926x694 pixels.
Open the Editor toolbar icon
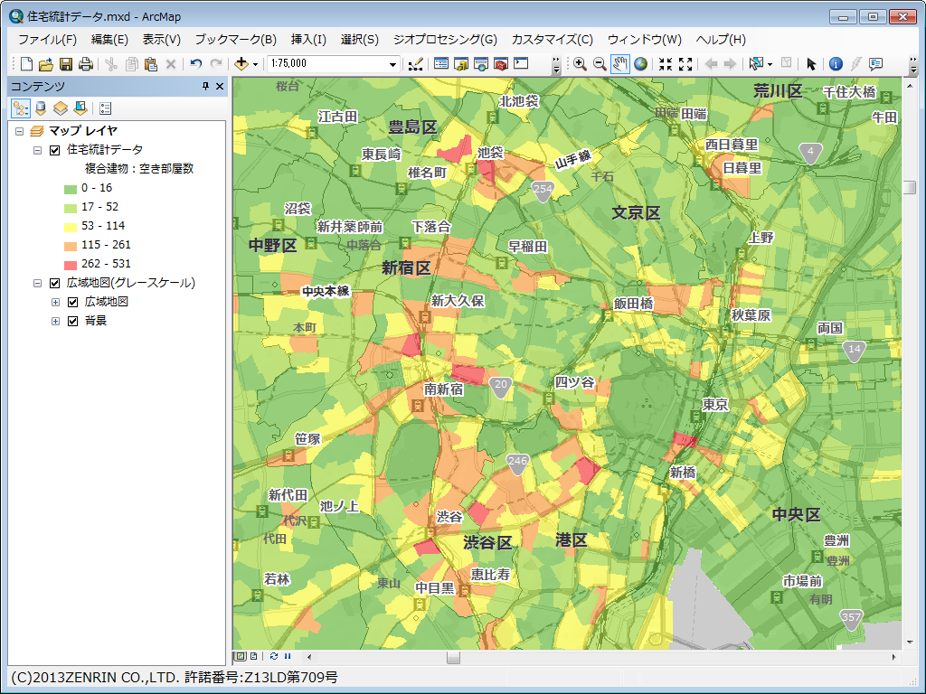click(x=416, y=64)
